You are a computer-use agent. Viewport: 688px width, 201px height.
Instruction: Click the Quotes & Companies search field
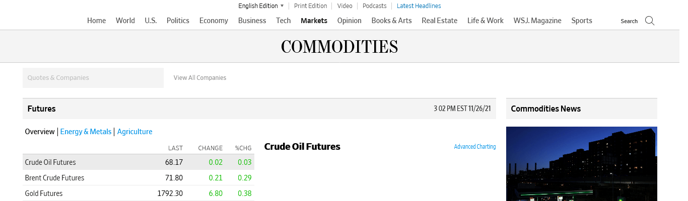[93, 78]
